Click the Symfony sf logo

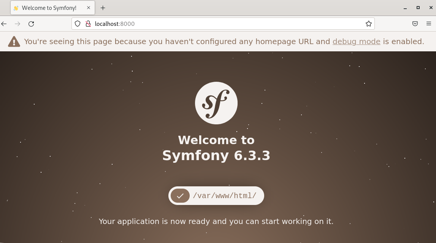[216, 103]
